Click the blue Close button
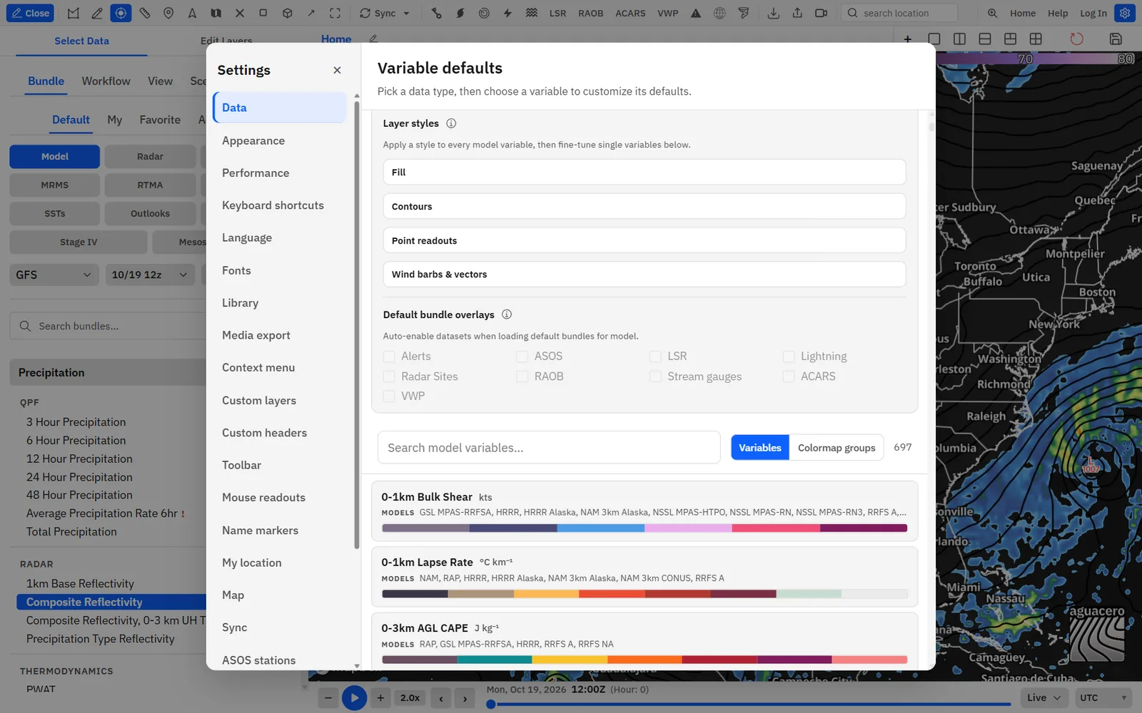 [30, 13]
